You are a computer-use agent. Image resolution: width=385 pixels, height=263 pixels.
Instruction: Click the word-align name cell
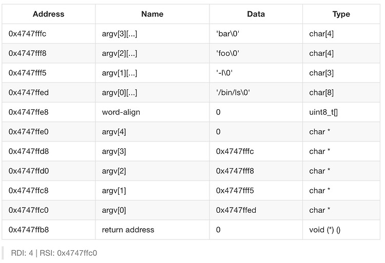(152, 112)
